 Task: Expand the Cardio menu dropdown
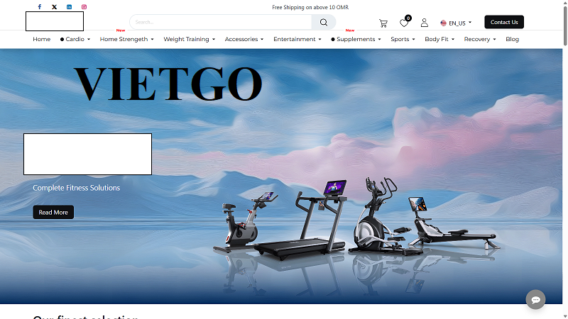point(75,39)
